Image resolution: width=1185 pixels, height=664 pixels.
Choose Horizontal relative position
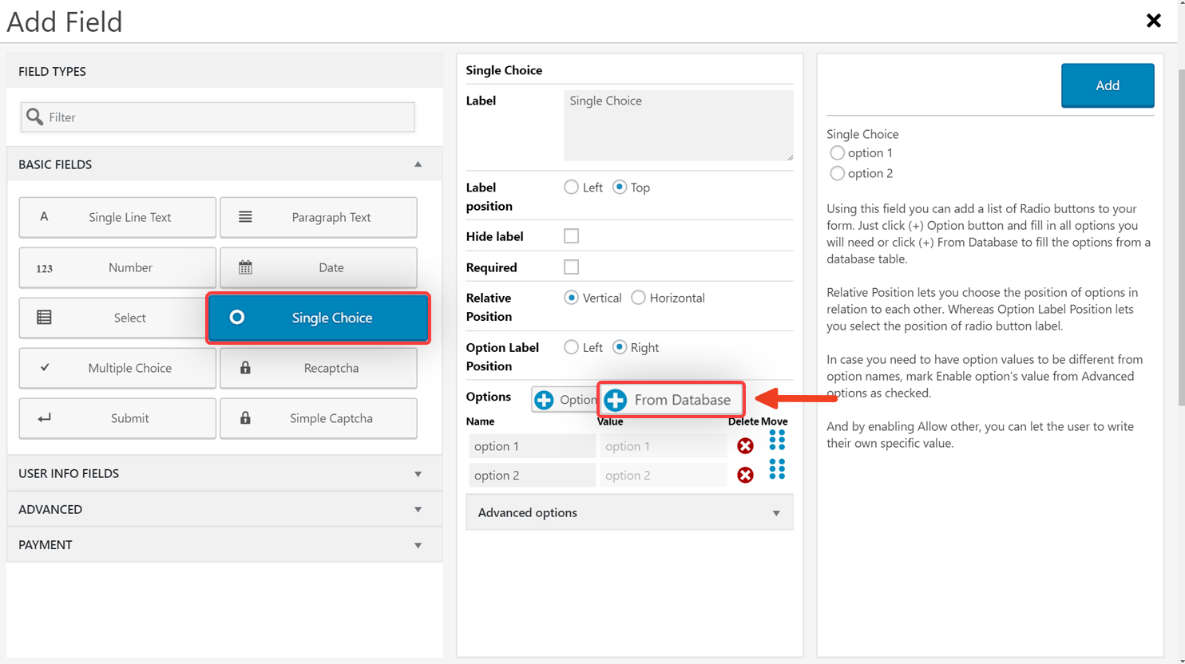point(638,298)
